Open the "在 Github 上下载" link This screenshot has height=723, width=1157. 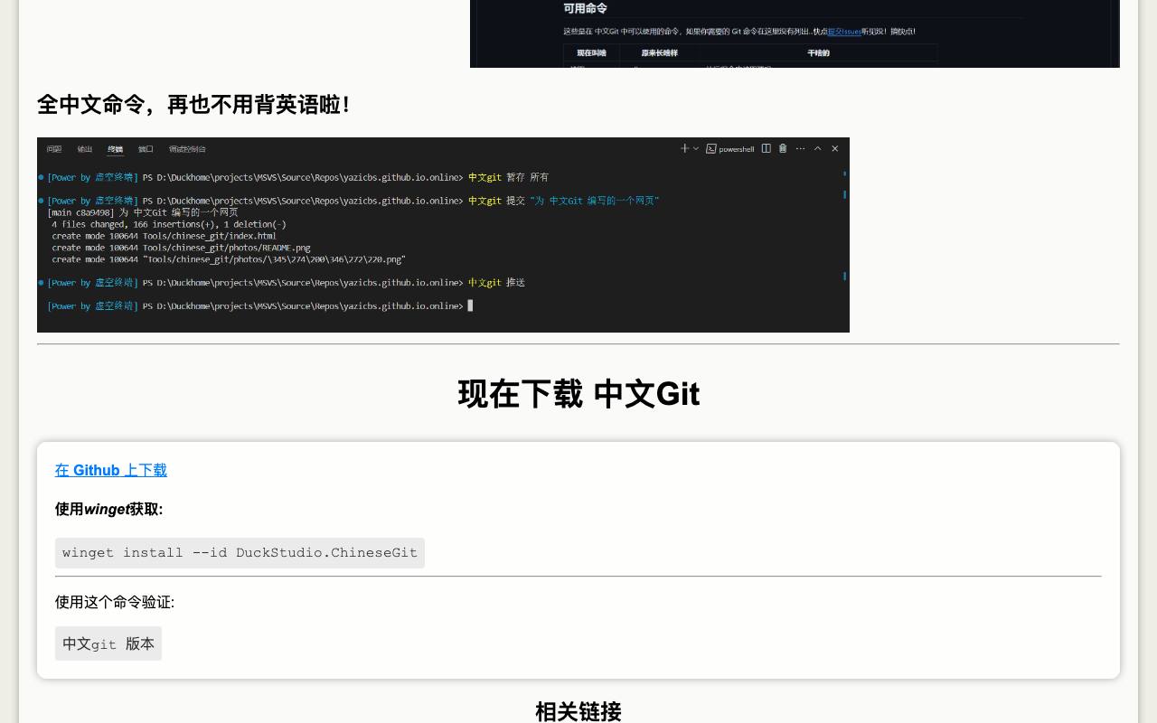coord(111,470)
